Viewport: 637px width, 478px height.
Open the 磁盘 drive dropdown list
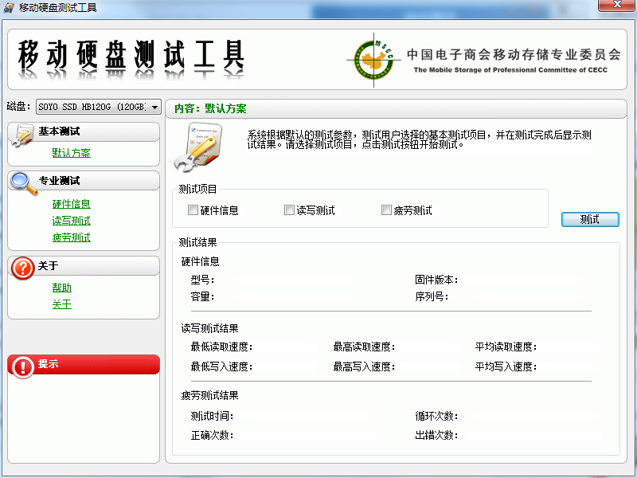click(x=154, y=106)
